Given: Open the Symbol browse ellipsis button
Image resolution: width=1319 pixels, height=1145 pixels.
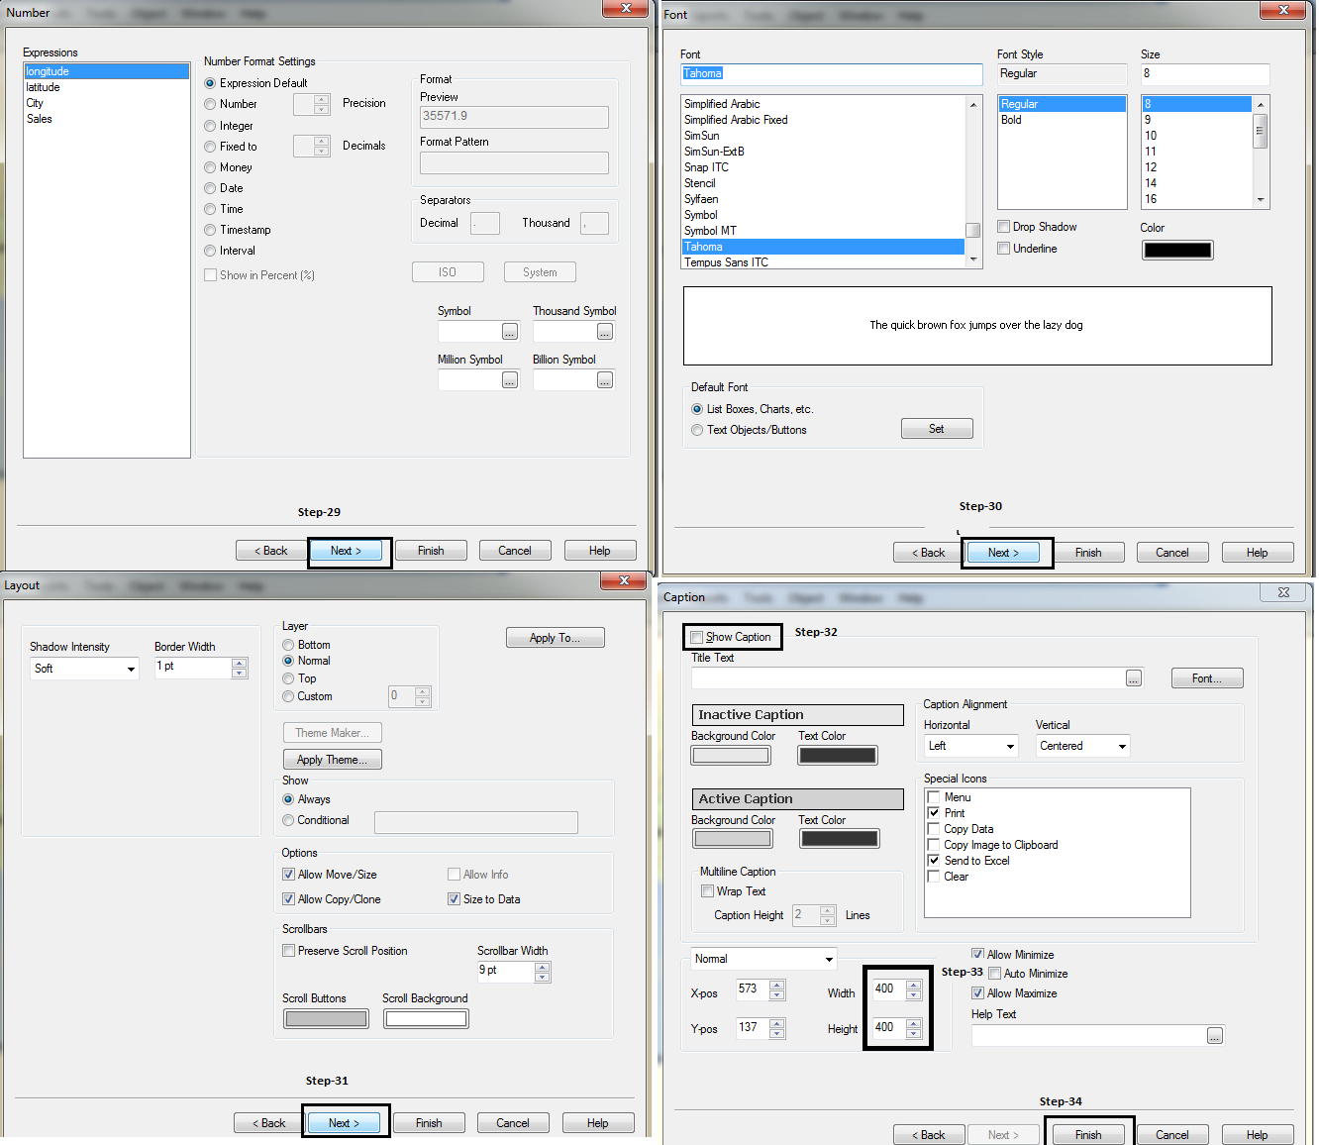Looking at the screenshot, I should click(510, 332).
